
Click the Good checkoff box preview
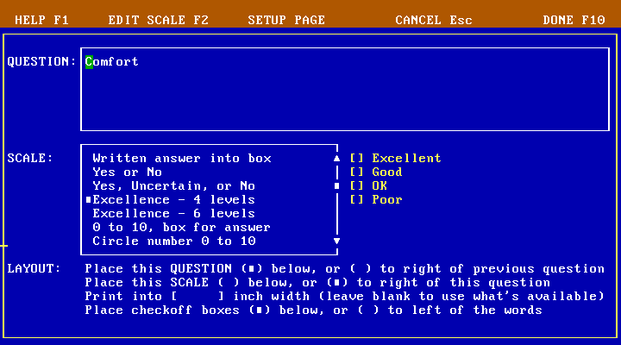[x=357, y=172]
